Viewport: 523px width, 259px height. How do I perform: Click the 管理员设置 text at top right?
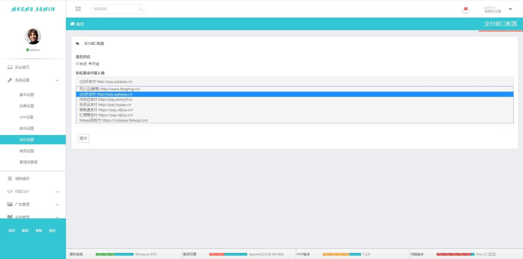[x=493, y=11]
